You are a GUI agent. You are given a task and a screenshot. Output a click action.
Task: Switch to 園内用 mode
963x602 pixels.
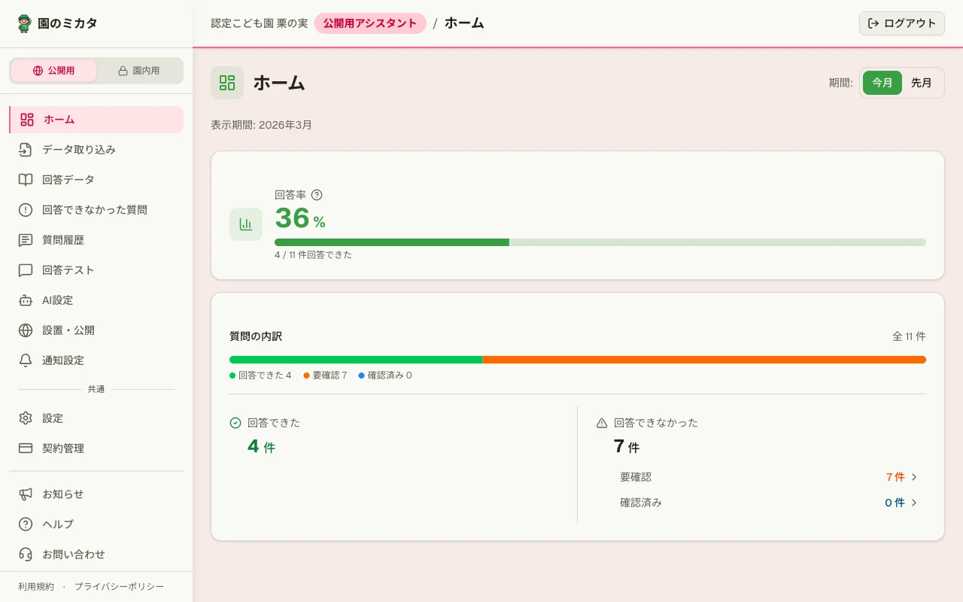tap(139, 71)
